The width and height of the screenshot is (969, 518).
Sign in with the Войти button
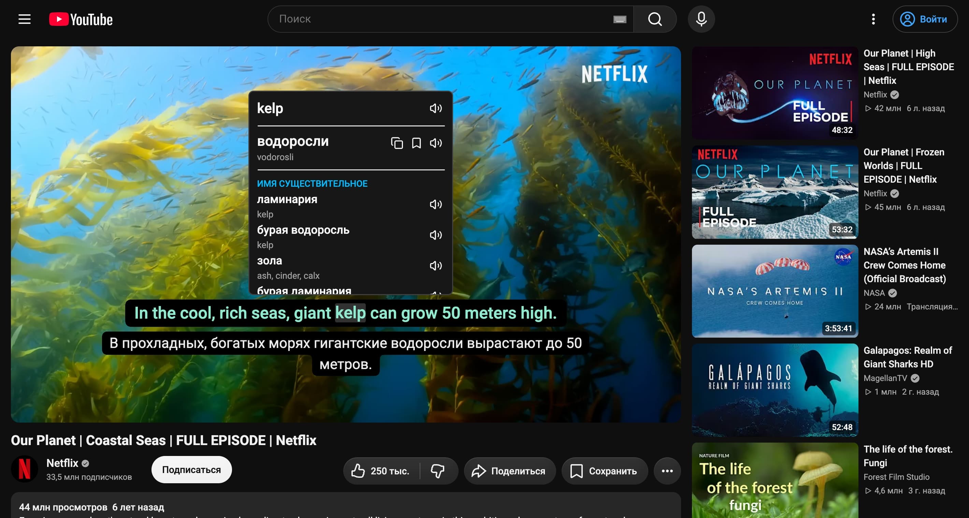point(925,19)
